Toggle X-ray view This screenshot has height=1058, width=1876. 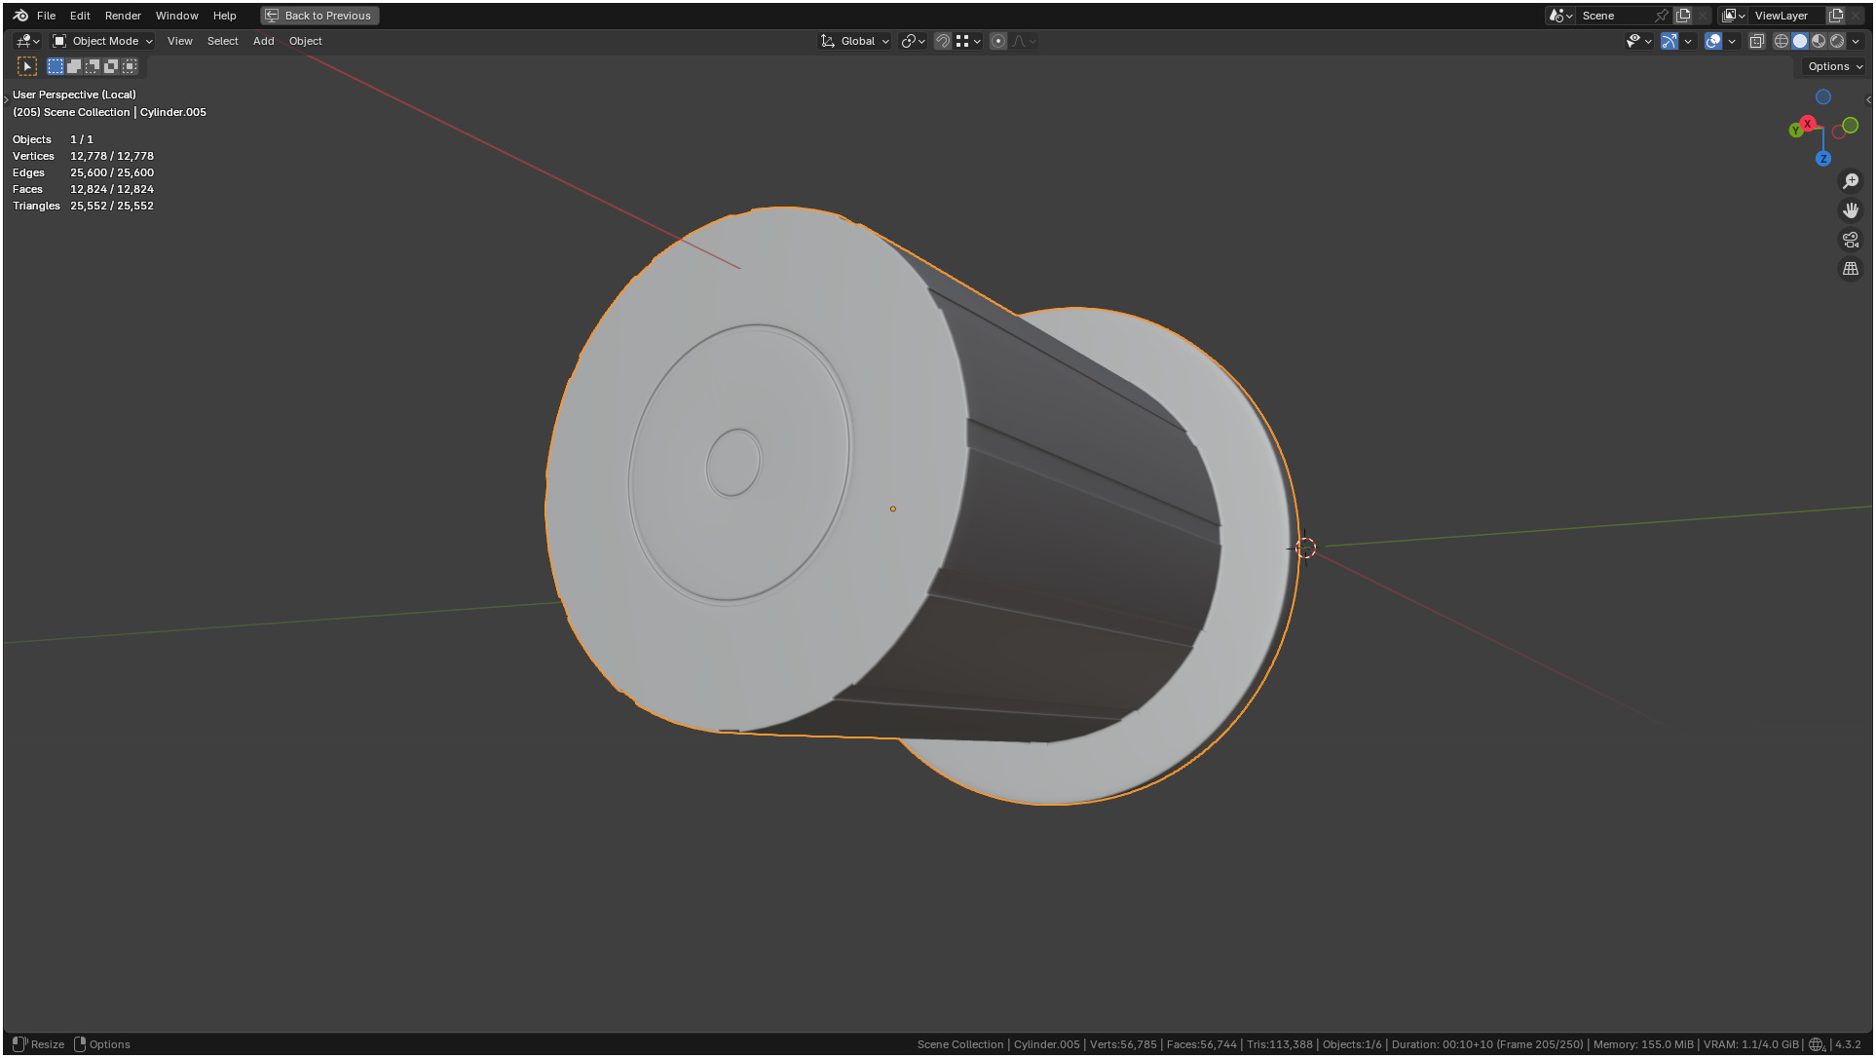(1757, 41)
